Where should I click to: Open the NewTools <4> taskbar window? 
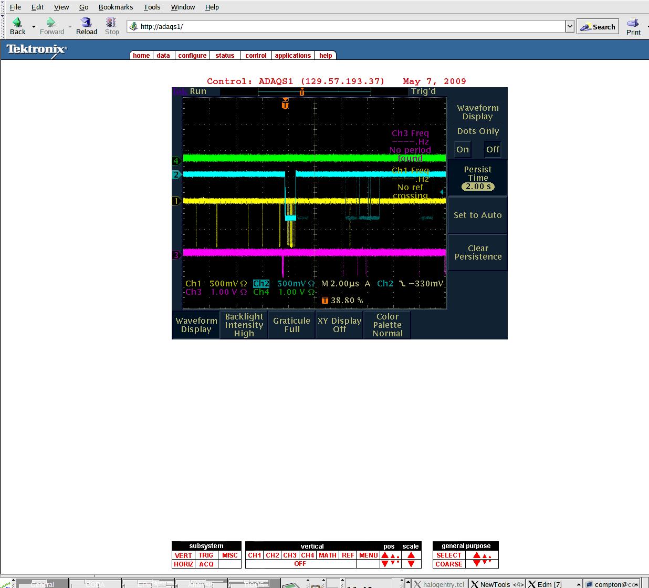(497, 584)
